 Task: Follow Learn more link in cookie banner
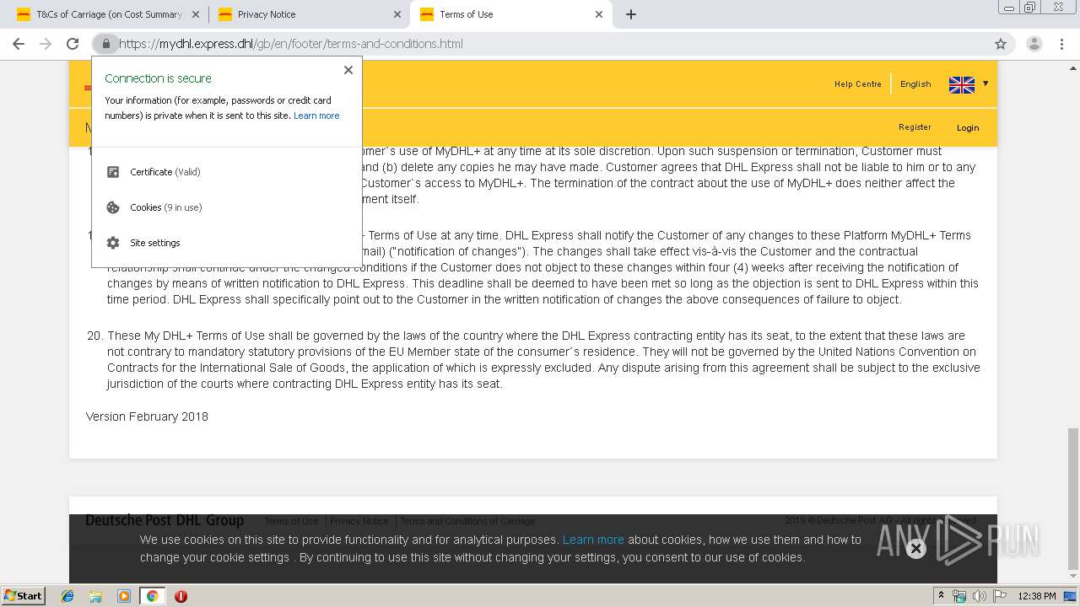tap(593, 540)
